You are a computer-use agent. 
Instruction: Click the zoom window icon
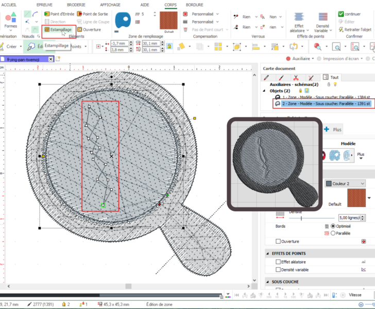click(336, 46)
